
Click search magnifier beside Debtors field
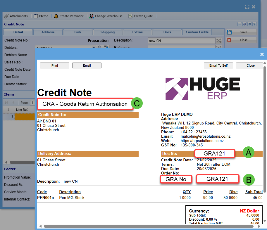pos(100,47)
